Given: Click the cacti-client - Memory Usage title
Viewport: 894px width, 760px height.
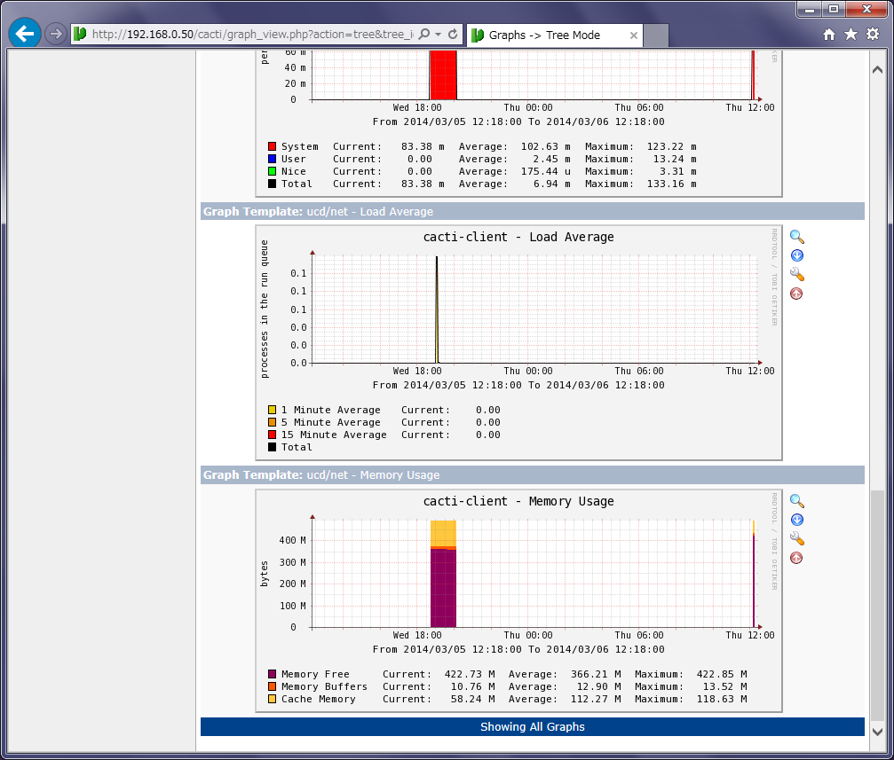Looking at the screenshot, I should (x=518, y=501).
